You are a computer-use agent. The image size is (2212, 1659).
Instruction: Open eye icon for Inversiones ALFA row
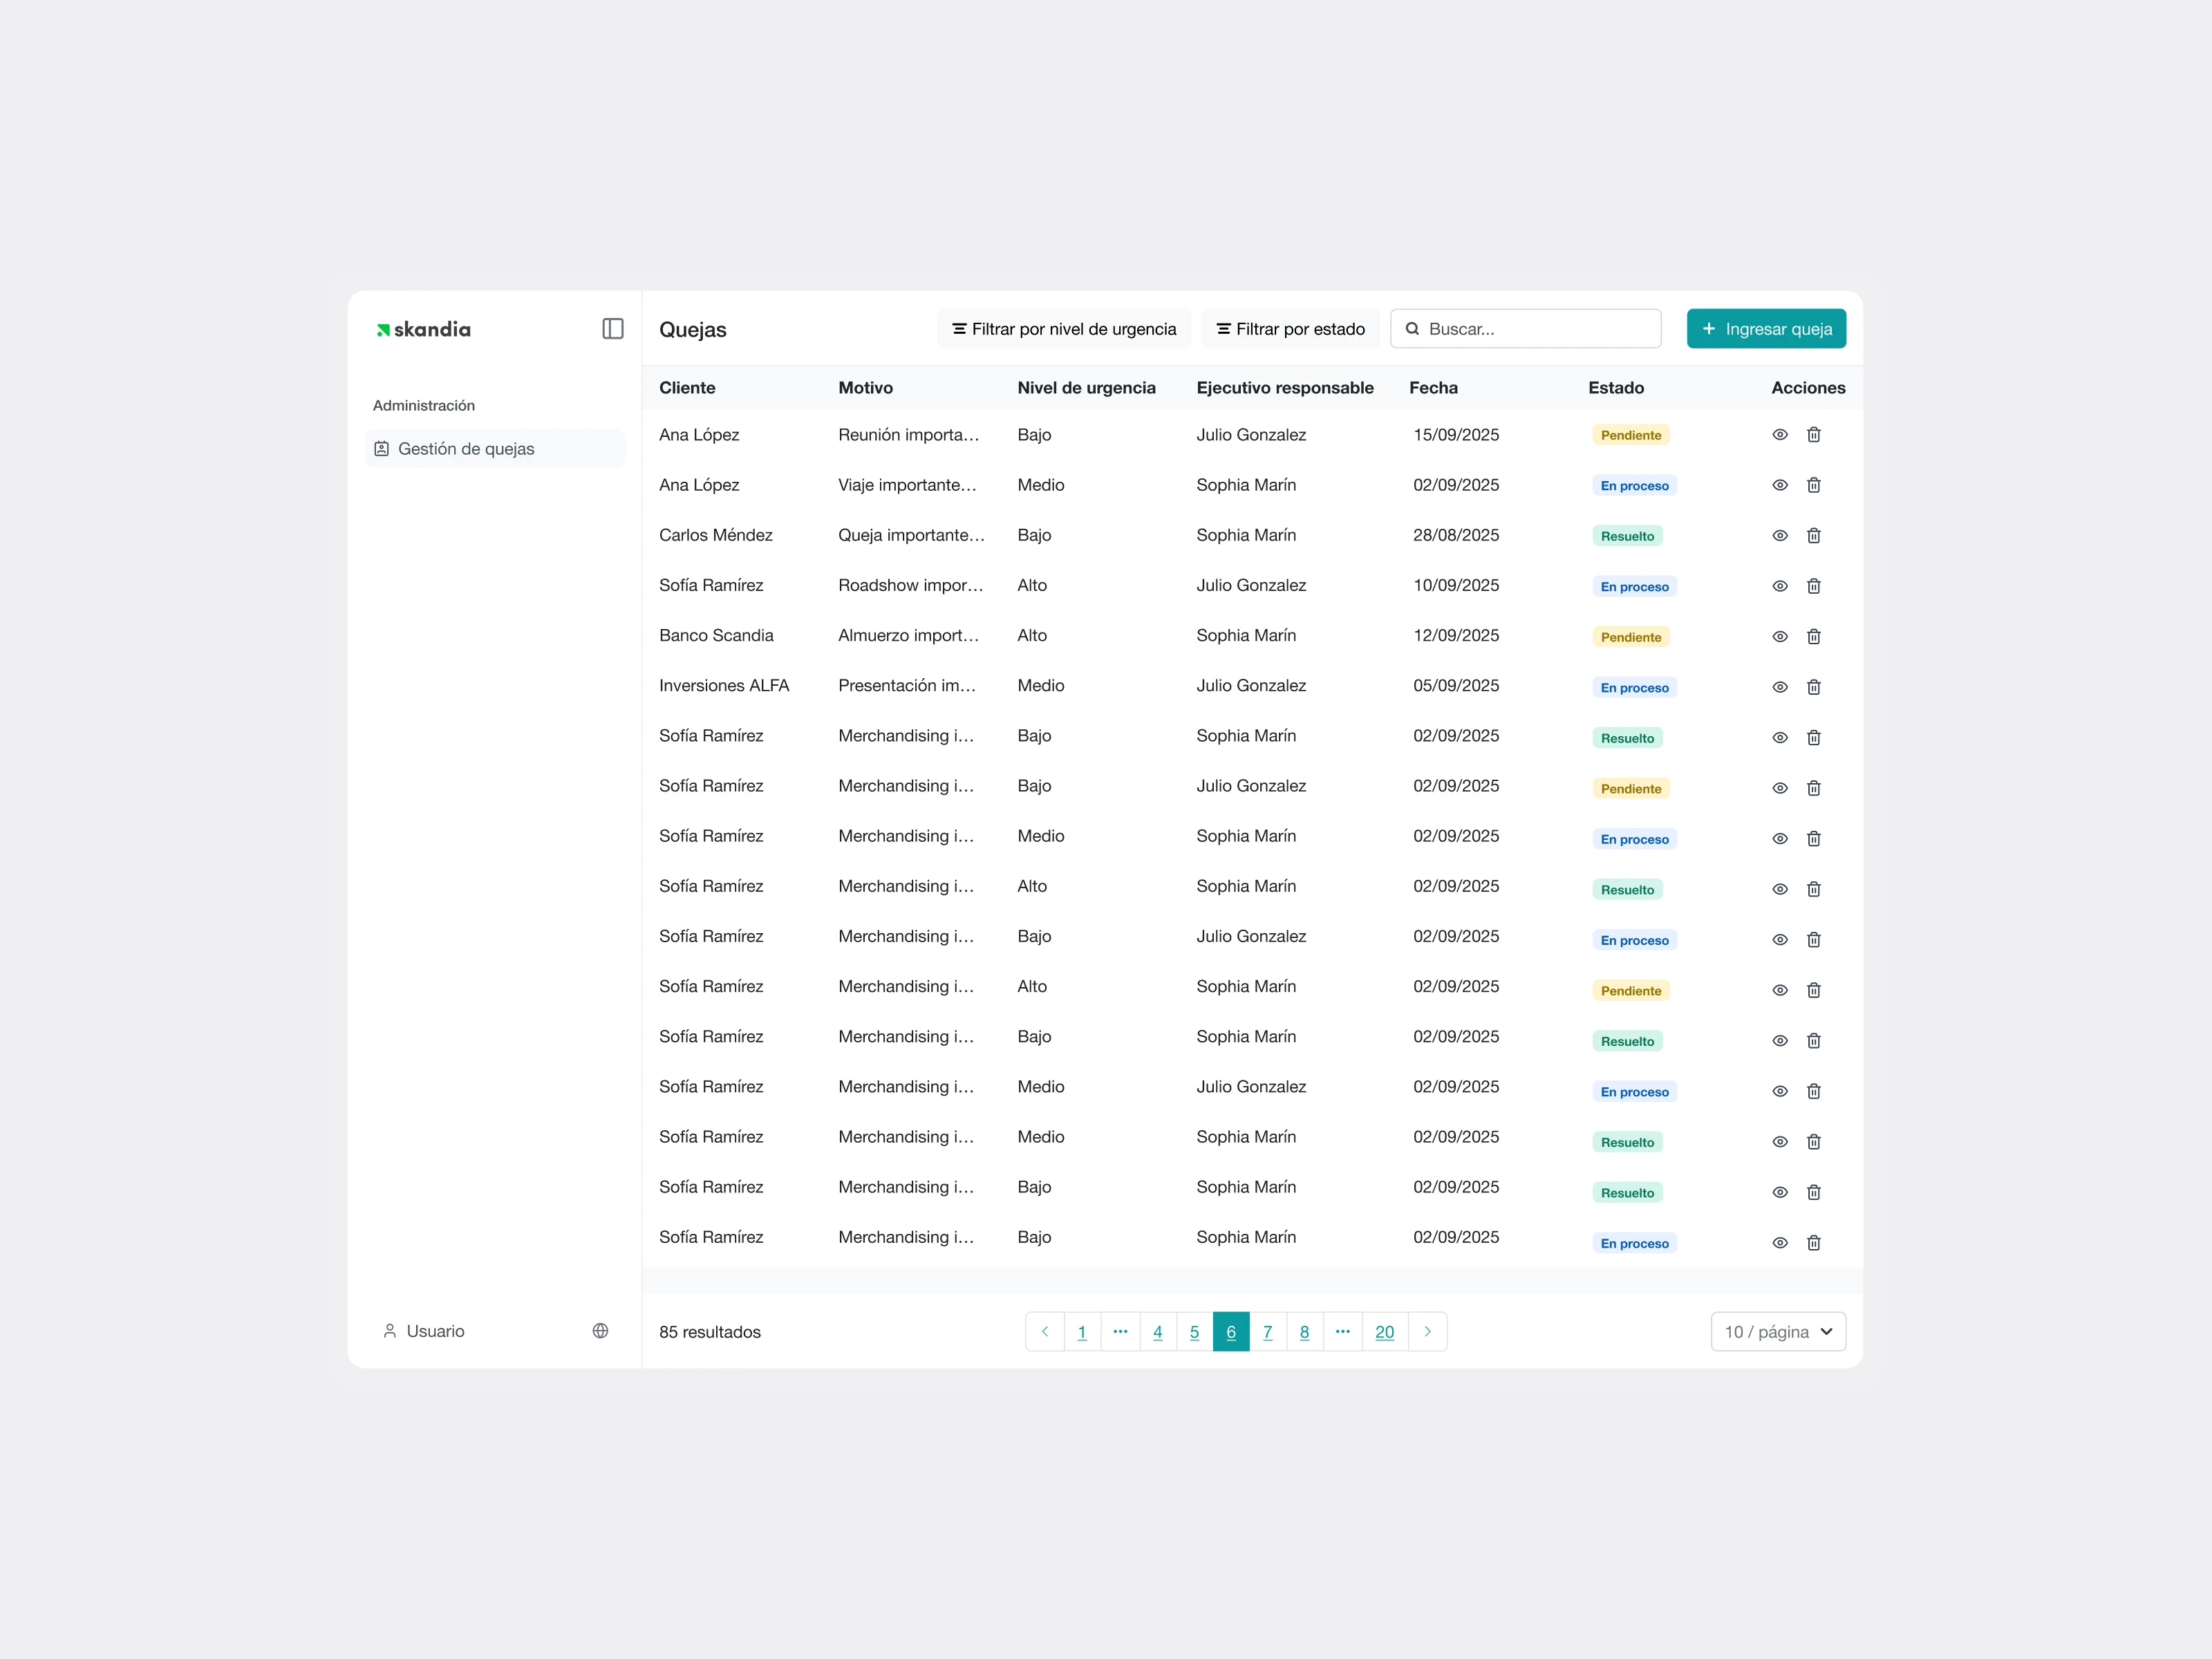tap(1779, 687)
